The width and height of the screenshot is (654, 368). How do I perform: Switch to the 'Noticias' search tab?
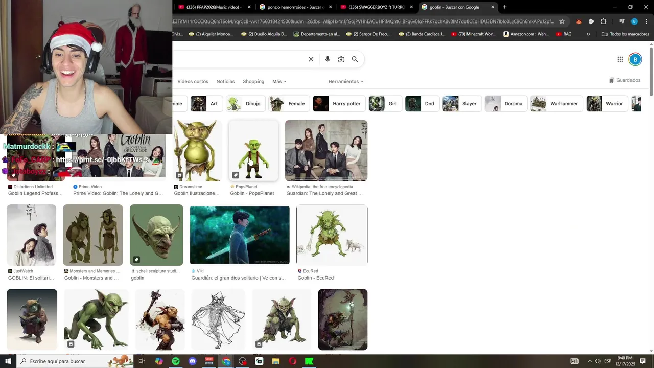(x=225, y=82)
